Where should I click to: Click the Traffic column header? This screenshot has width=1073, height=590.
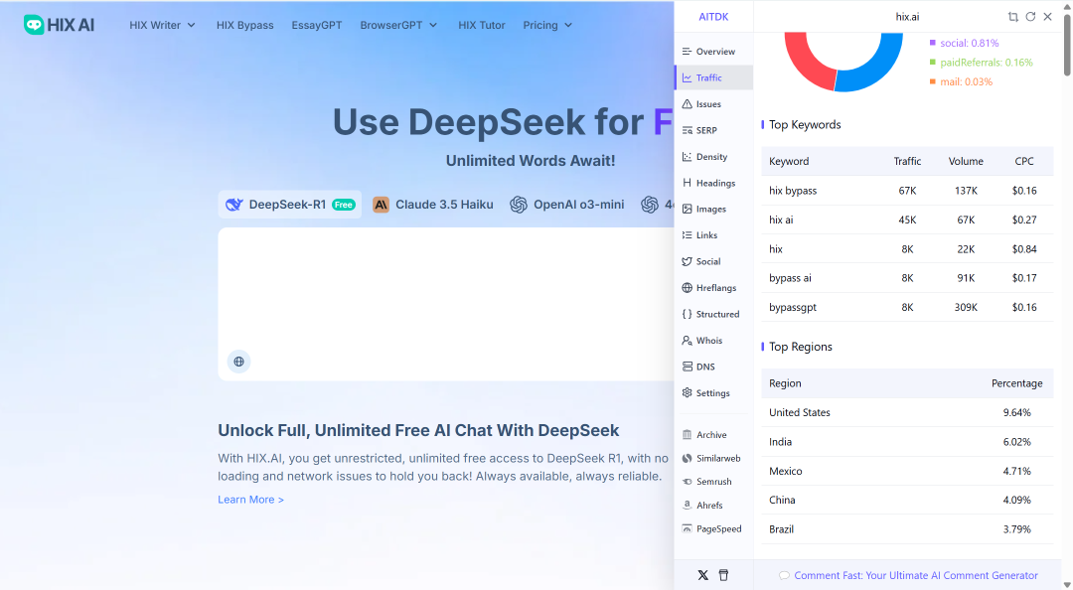(x=907, y=161)
